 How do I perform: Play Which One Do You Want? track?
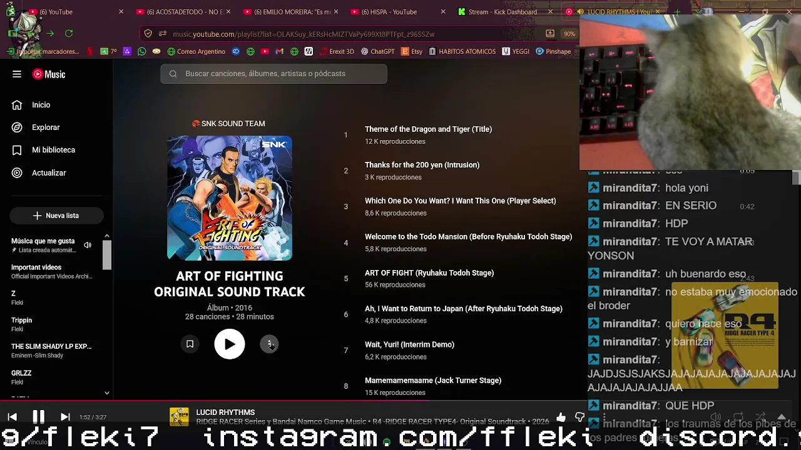tap(460, 201)
